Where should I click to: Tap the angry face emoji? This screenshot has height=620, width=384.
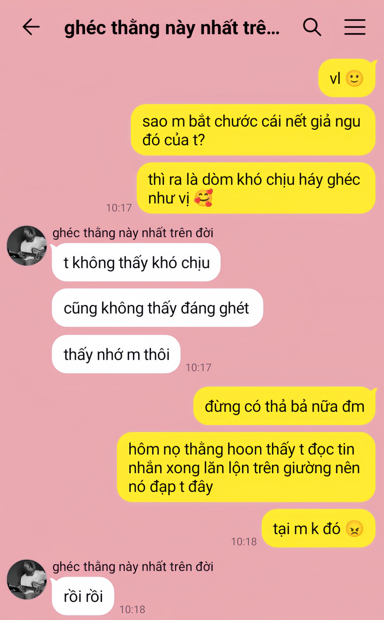(354, 529)
